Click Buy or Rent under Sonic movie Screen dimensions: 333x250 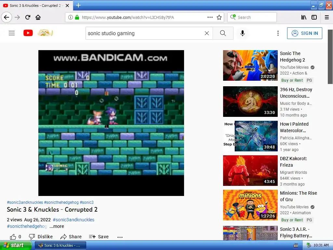tap(292, 80)
